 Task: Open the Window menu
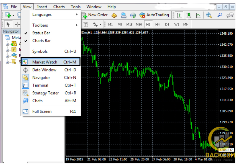point(94,7)
